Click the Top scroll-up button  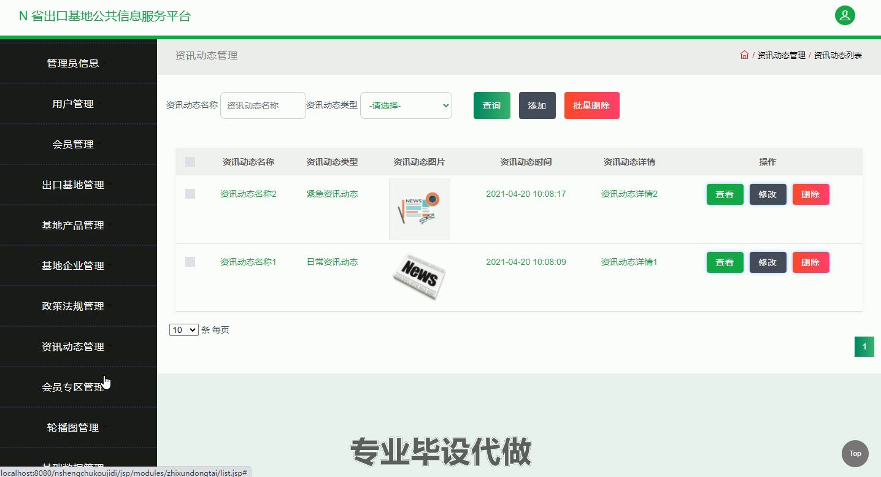point(855,454)
